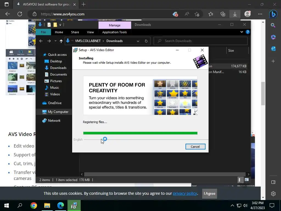Click the Properties quick access icon

(49, 25)
